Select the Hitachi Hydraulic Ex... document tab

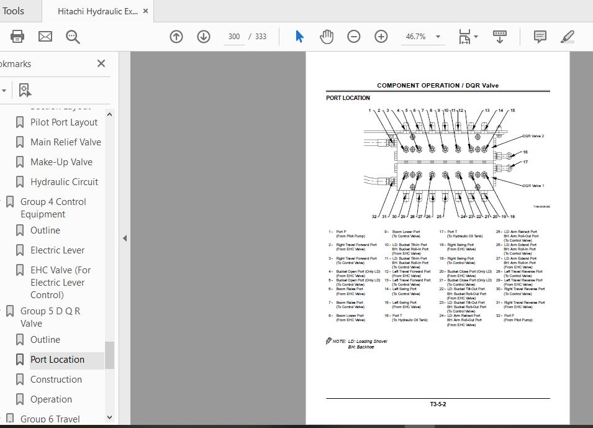(x=97, y=11)
